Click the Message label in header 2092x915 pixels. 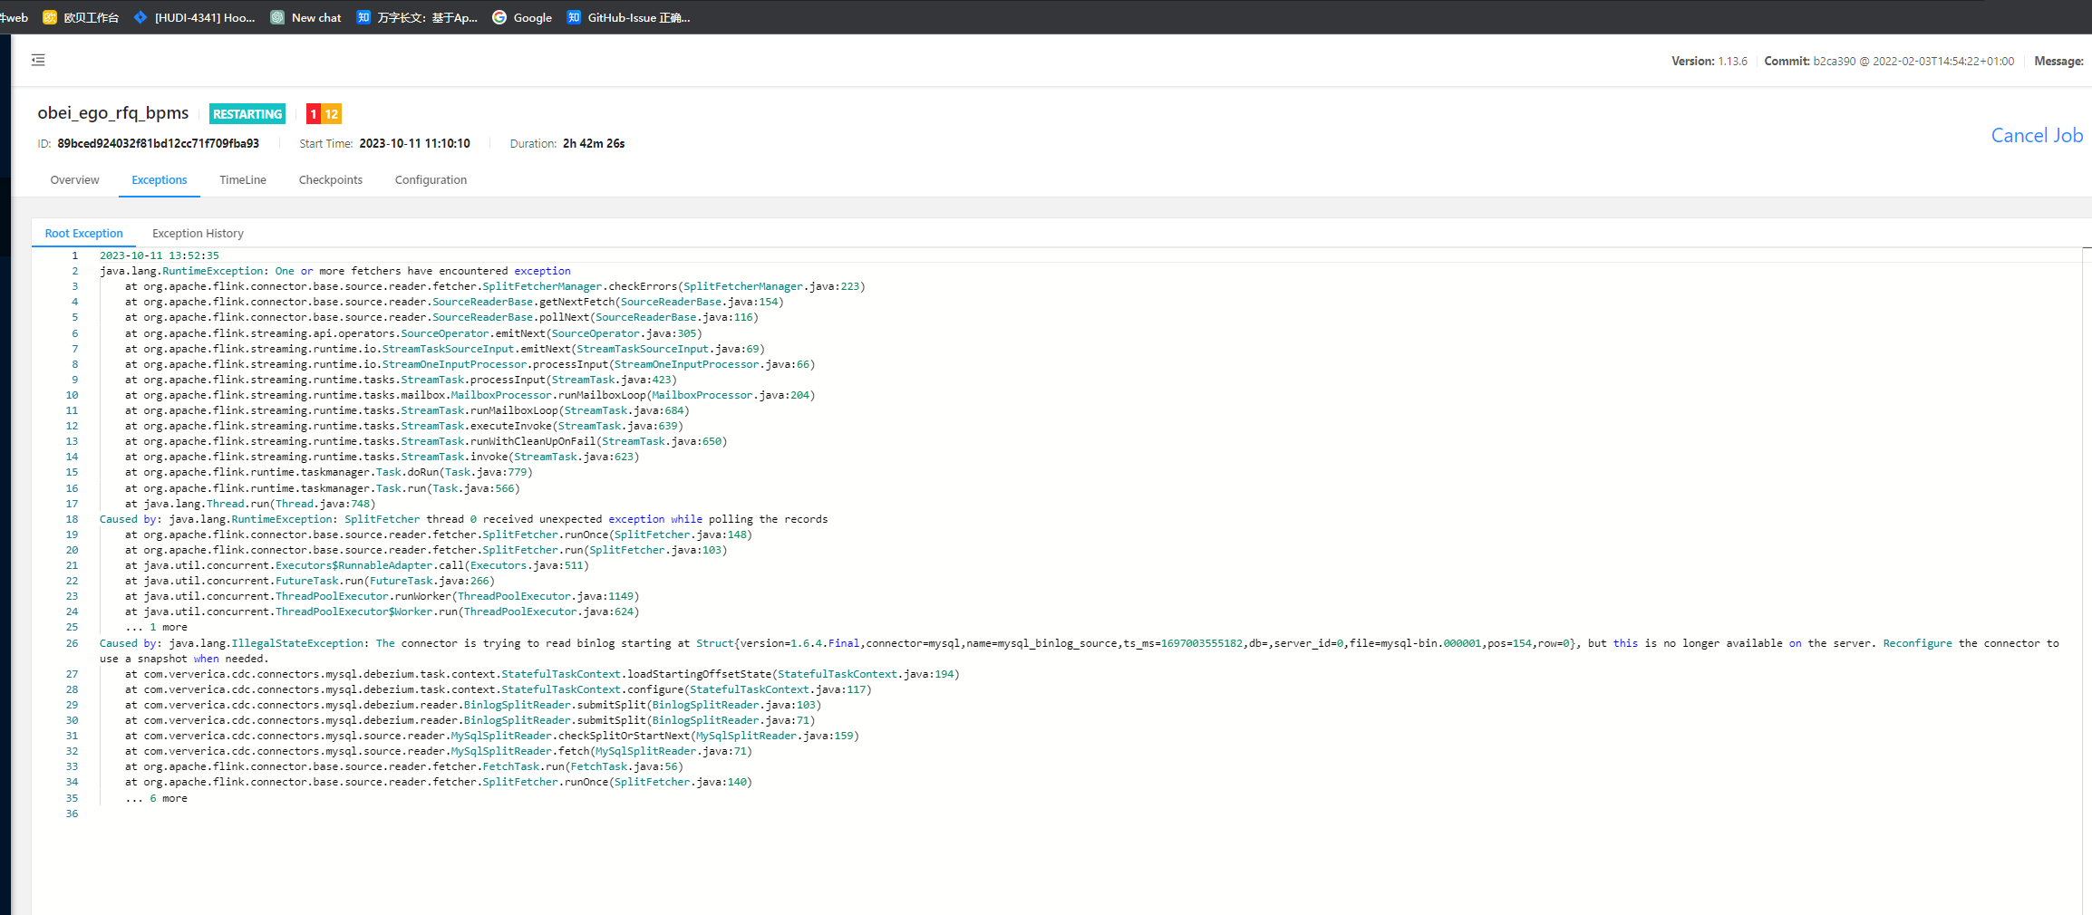point(2058,61)
